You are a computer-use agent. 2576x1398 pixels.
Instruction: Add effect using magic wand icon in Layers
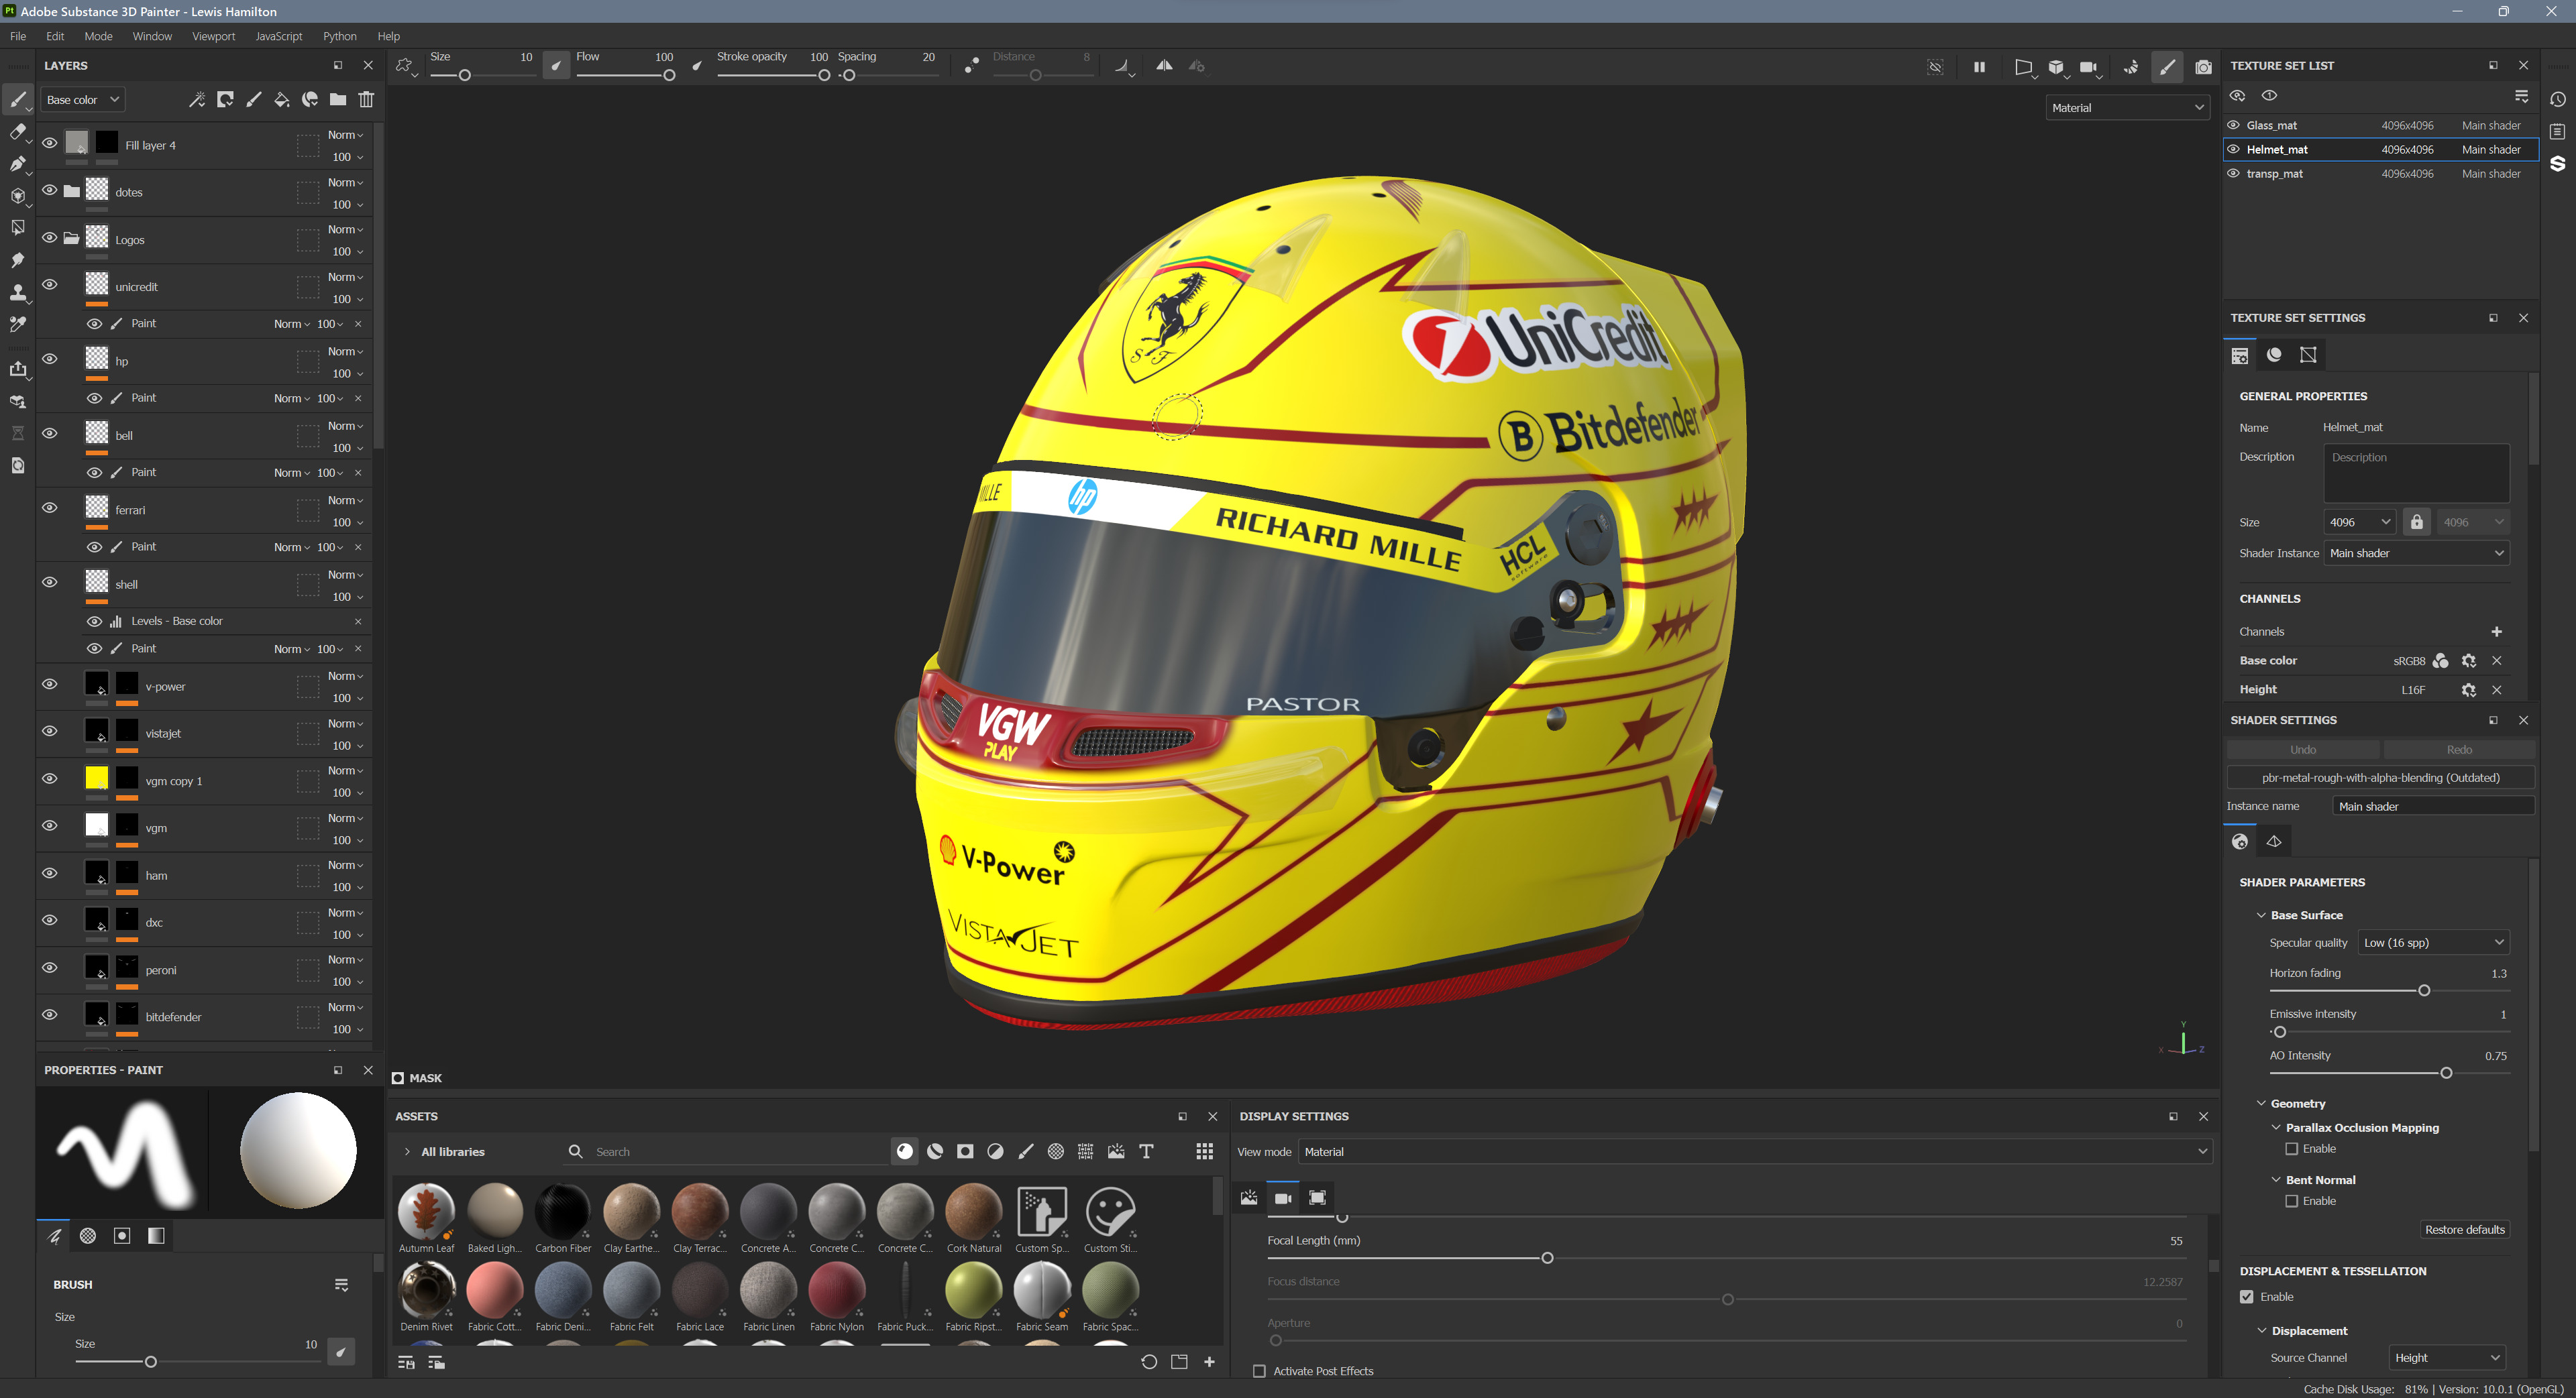pyautogui.click(x=197, y=100)
